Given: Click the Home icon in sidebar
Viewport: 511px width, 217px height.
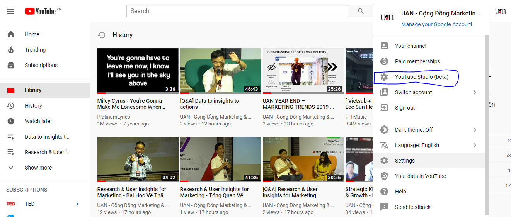Looking at the screenshot, I should click(x=11, y=34).
